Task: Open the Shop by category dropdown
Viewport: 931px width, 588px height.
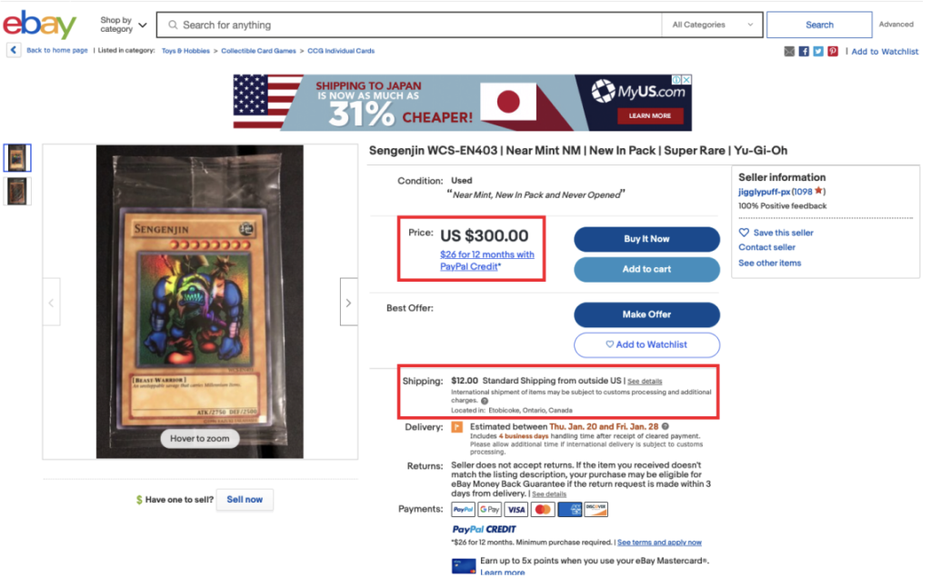Action: coord(124,25)
